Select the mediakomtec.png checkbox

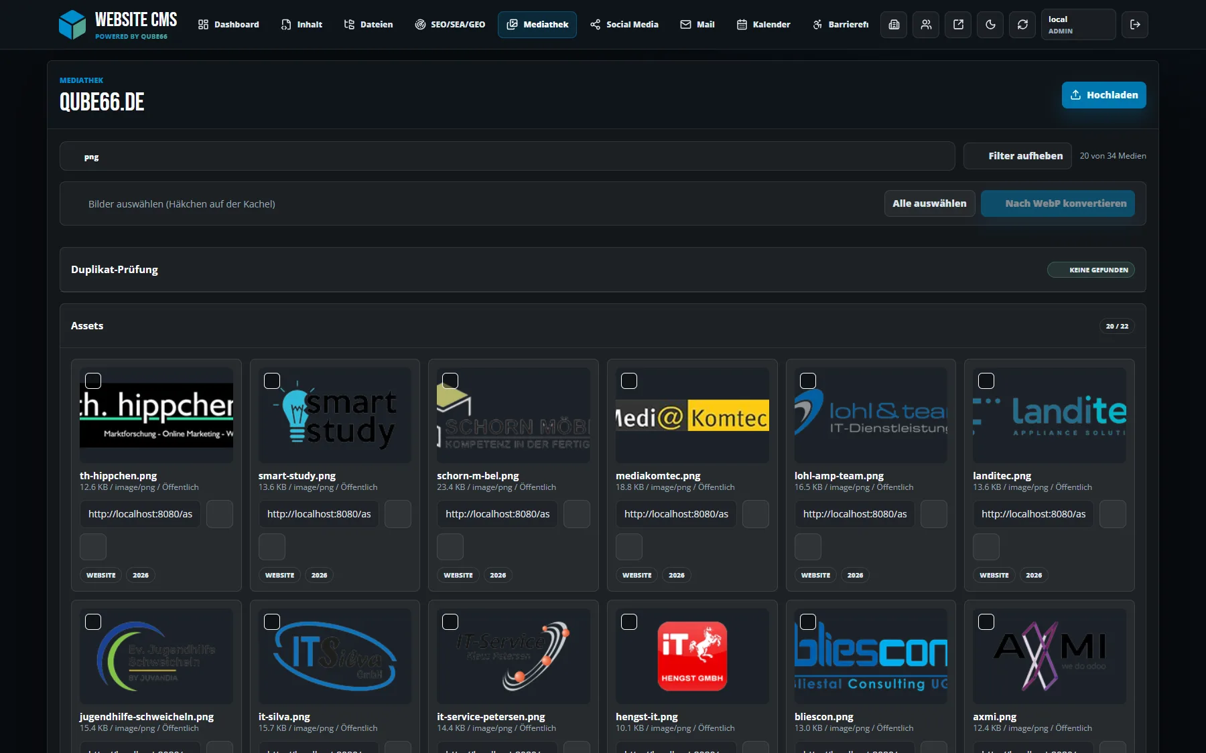pyautogui.click(x=629, y=381)
